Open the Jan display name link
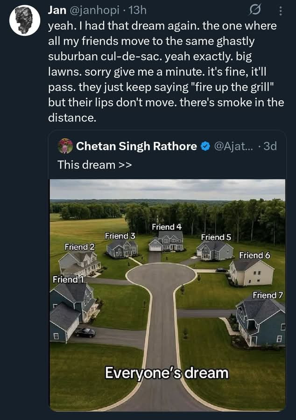 coord(57,10)
